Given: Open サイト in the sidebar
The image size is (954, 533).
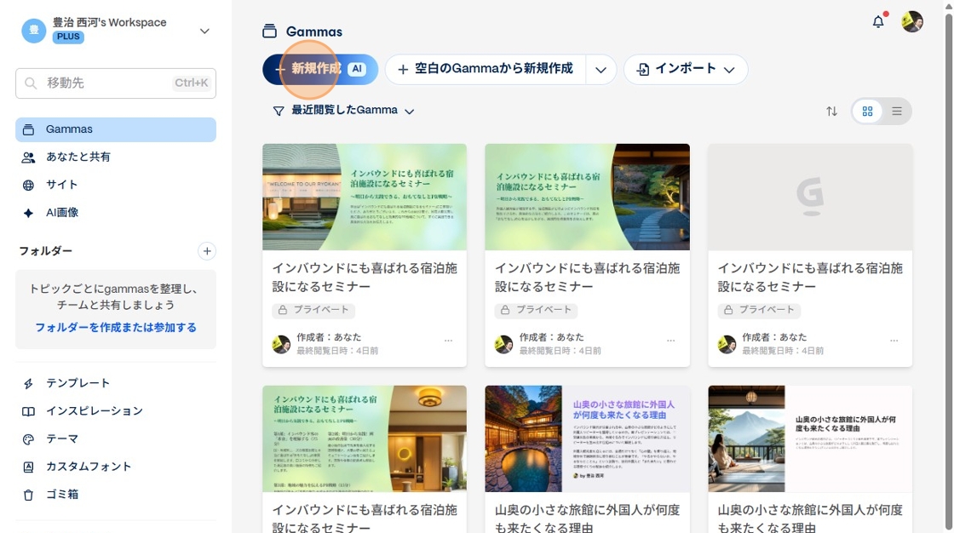Looking at the screenshot, I should 116,185.
